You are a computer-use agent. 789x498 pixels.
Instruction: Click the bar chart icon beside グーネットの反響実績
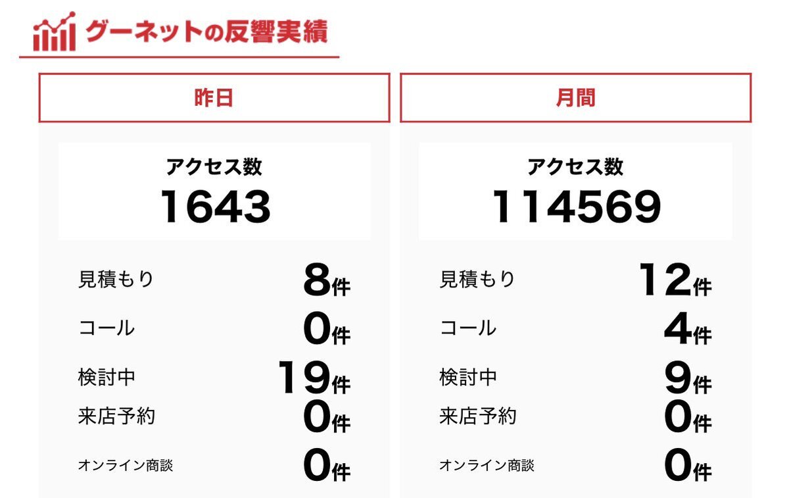click(x=54, y=32)
